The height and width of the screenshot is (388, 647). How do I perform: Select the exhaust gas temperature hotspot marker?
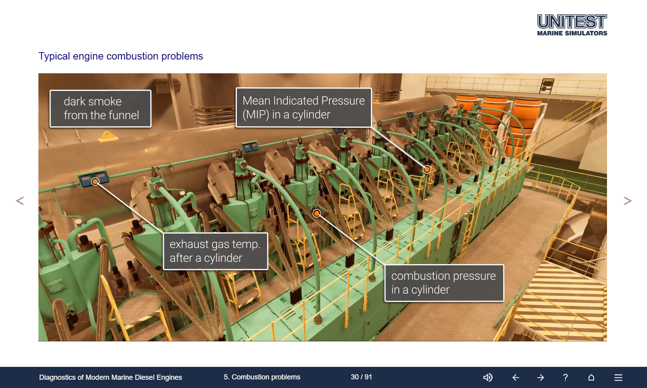click(95, 181)
